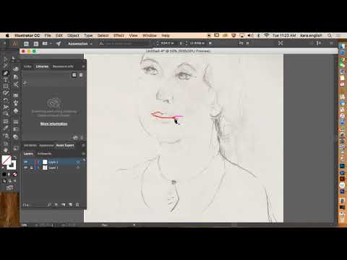Image resolution: width=347 pixels, height=260 pixels.
Task: Click the width value field
Action: pyautogui.click(x=167, y=43)
